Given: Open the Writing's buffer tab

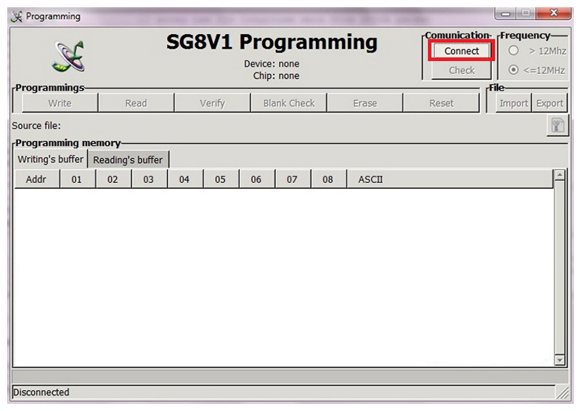Looking at the screenshot, I should pyautogui.click(x=50, y=159).
